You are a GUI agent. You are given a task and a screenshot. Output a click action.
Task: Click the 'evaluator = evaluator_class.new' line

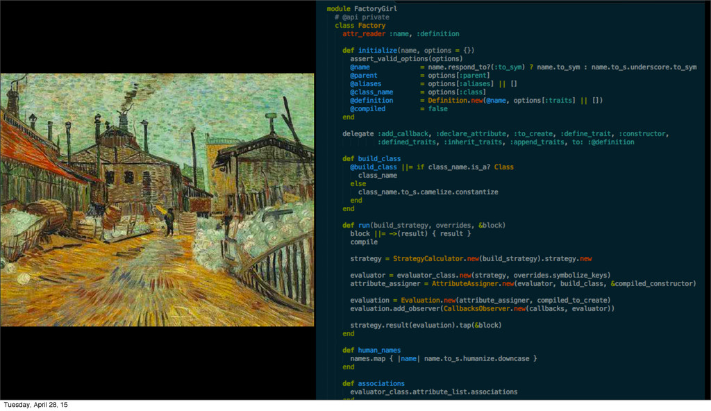click(480, 276)
